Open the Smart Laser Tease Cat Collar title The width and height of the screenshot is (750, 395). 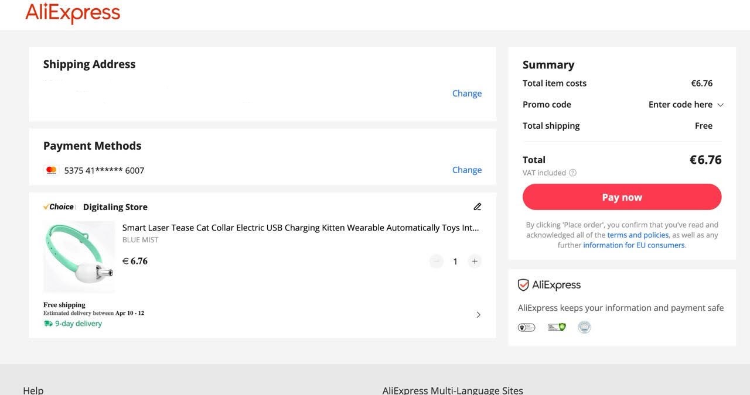301,228
